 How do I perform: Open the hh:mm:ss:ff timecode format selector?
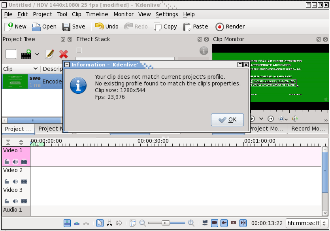[x=306, y=223]
